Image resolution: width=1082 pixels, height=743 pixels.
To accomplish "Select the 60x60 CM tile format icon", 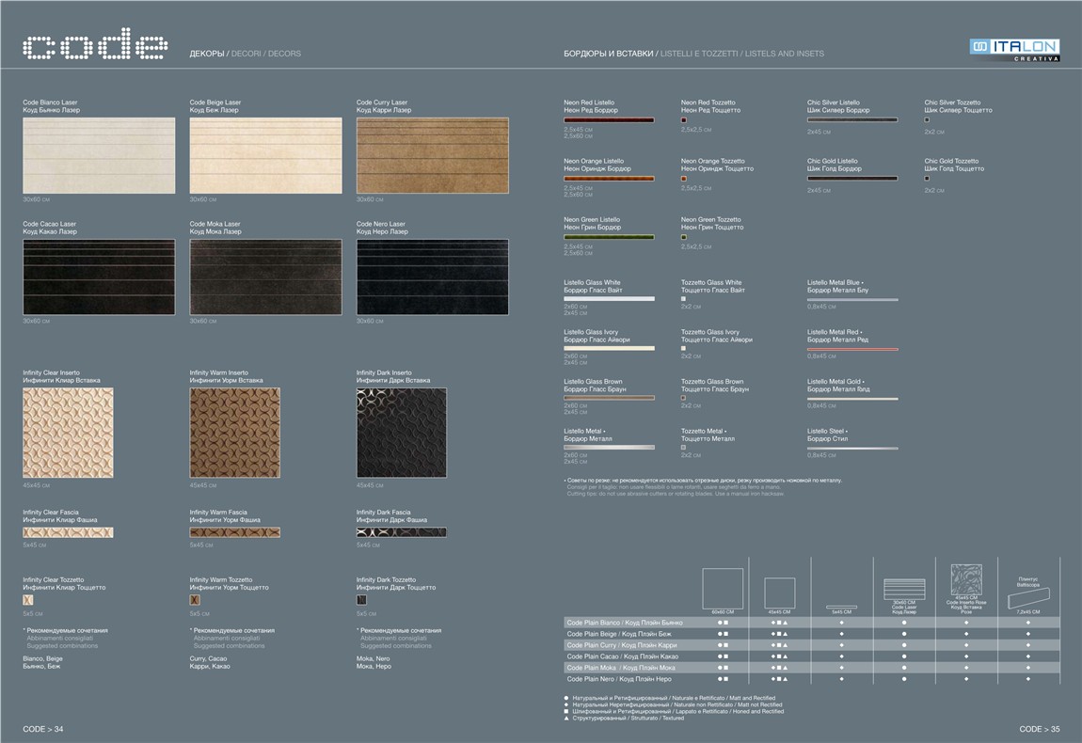I will [x=723, y=589].
